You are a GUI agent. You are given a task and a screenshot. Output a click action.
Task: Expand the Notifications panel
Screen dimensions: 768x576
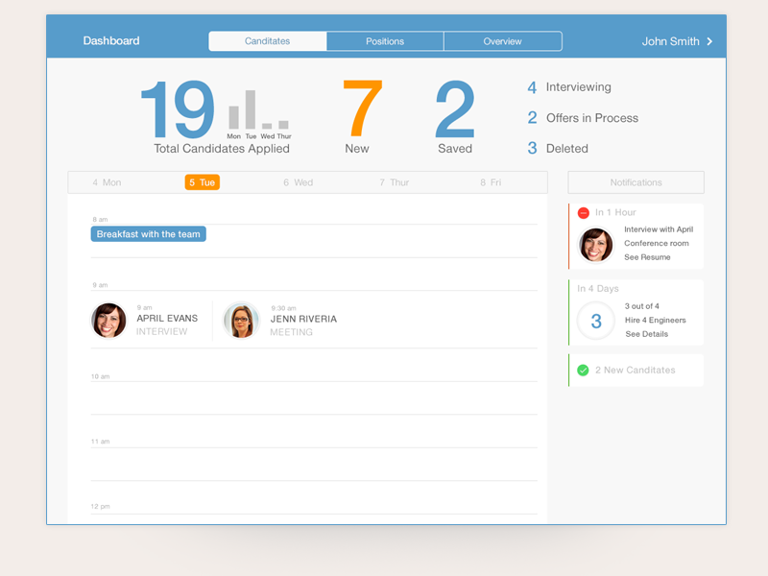click(636, 181)
